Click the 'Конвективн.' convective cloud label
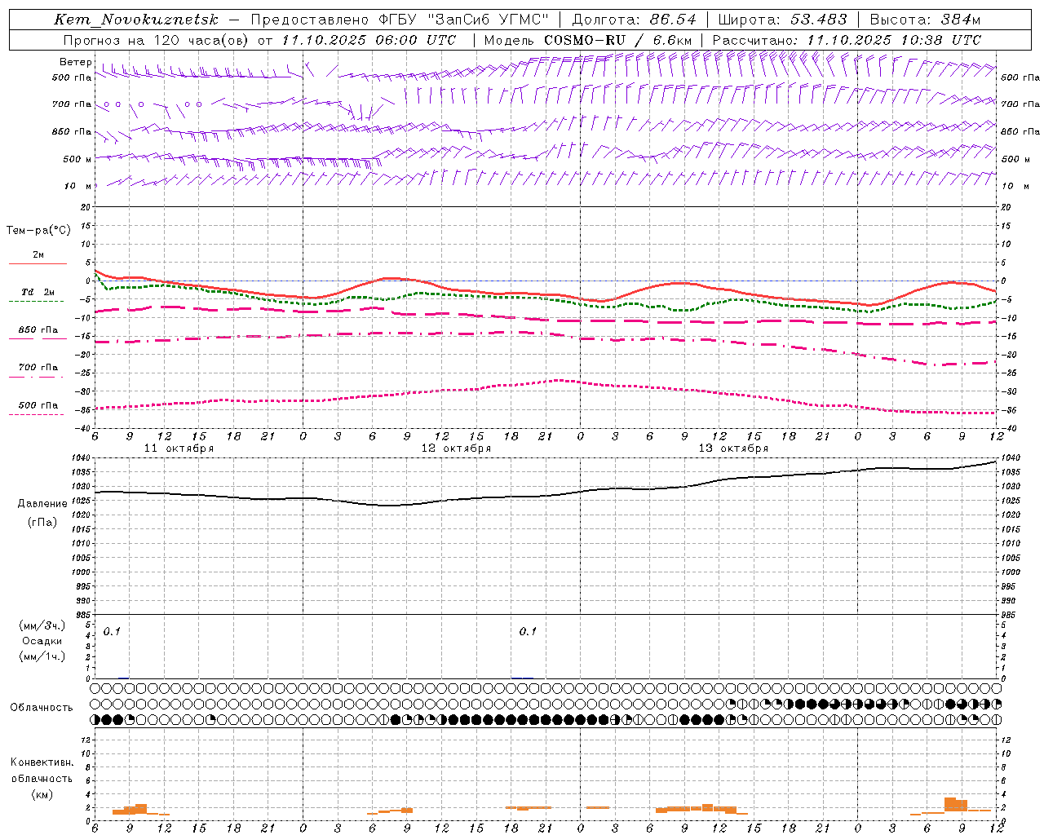This screenshot has width=1044, height=835. (x=42, y=762)
